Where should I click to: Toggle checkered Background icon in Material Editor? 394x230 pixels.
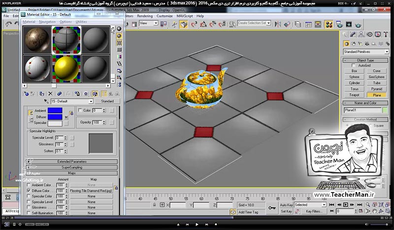click(119, 43)
